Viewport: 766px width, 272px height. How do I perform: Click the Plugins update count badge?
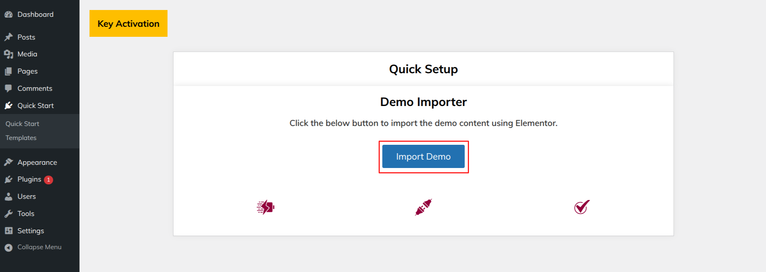[48, 180]
